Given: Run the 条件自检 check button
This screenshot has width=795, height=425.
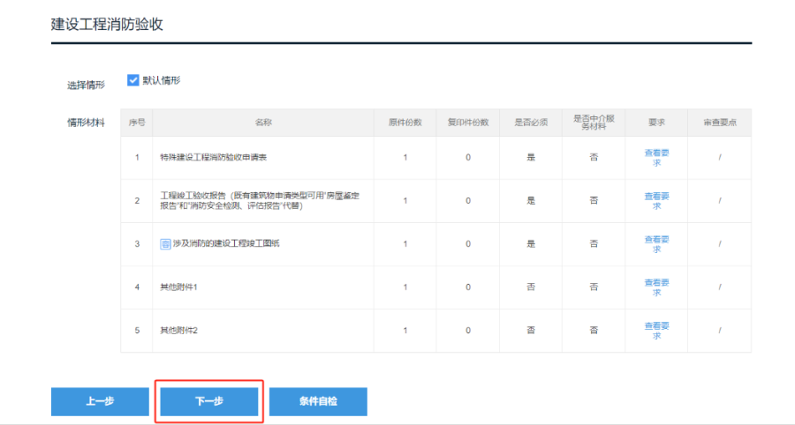Looking at the screenshot, I should point(318,401).
